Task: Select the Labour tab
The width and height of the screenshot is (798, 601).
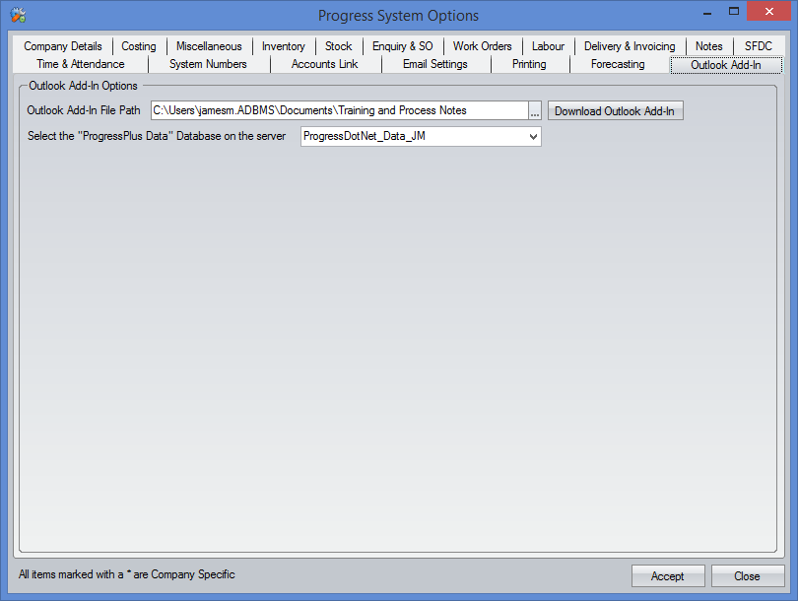Action: 548,46
